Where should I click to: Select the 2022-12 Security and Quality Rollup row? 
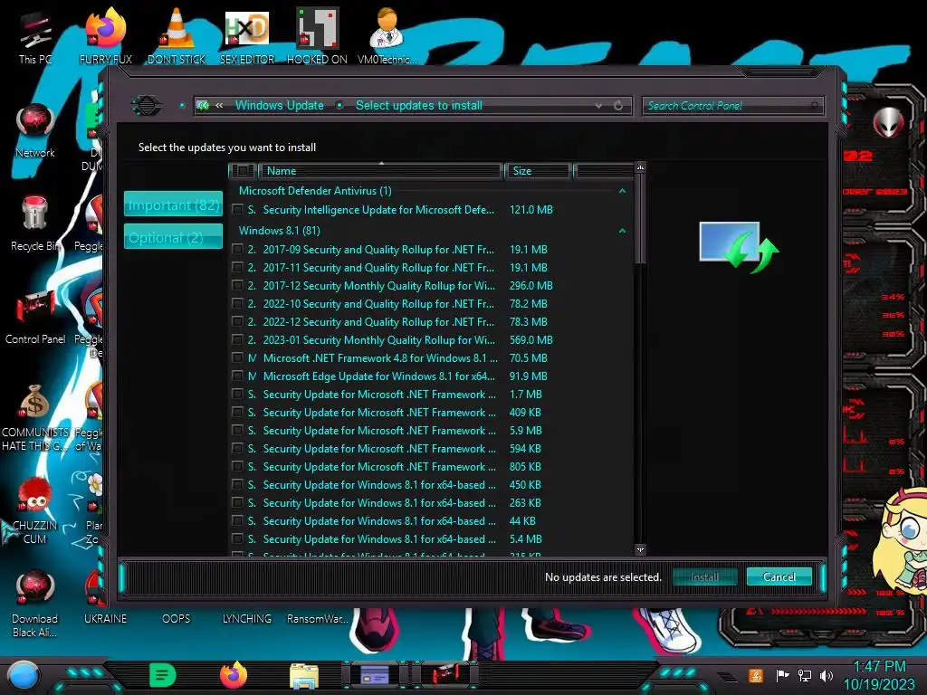(432, 321)
